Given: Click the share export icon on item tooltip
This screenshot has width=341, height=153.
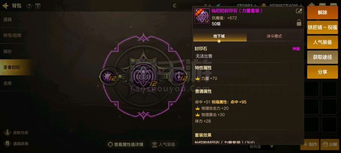Looking at the screenshot, I should [x=299, y=11].
